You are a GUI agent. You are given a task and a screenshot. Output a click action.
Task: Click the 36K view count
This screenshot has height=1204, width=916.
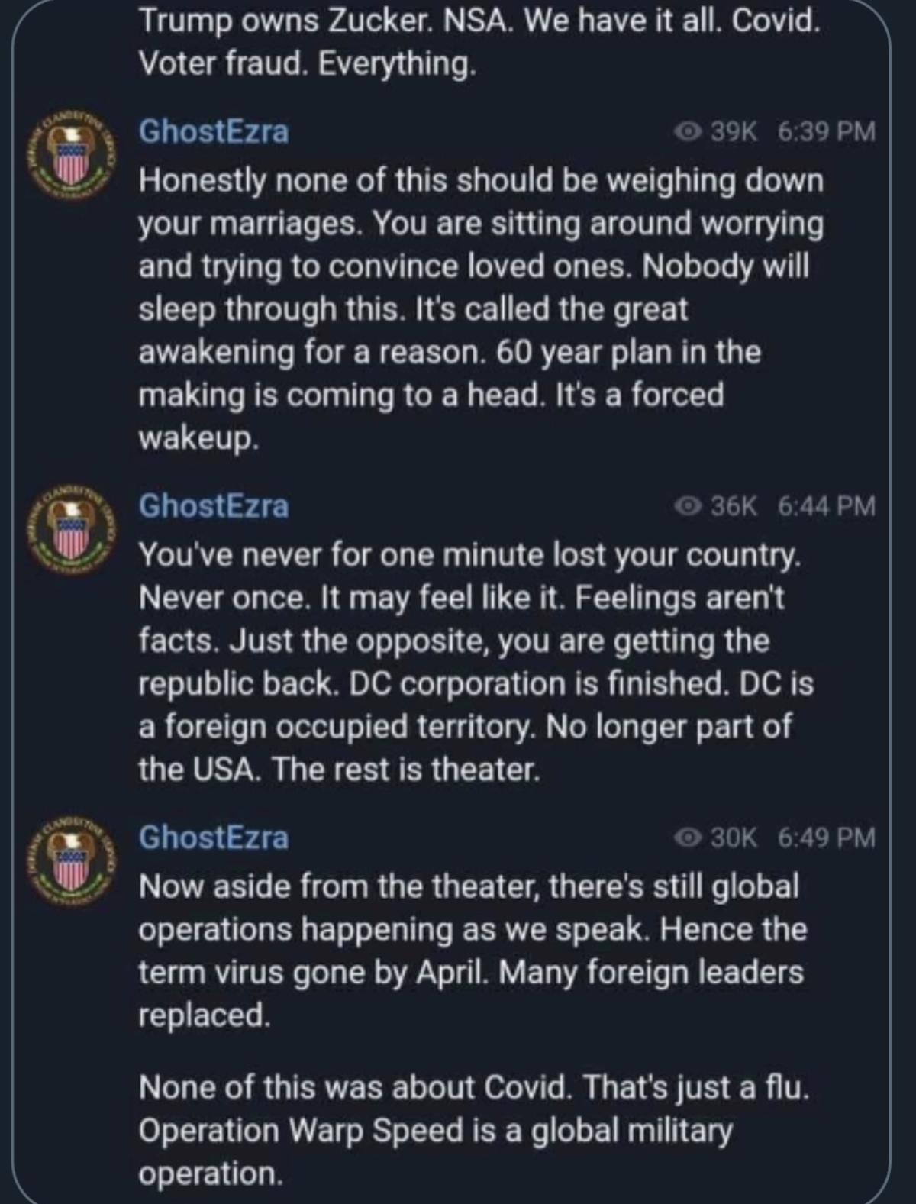click(x=734, y=505)
